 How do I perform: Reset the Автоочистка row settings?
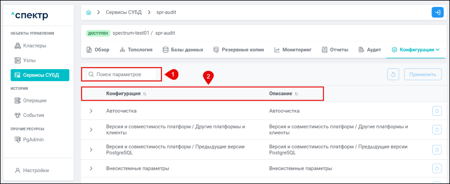coord(437,111)
